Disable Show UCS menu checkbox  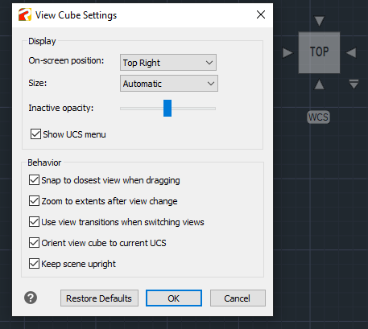click(35, 134)
